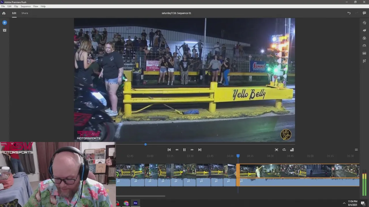The width and height of the screenshot is (369, 207).
Task: Click the 34:15 mark on timeline ruler
Action: click(250, 156)
